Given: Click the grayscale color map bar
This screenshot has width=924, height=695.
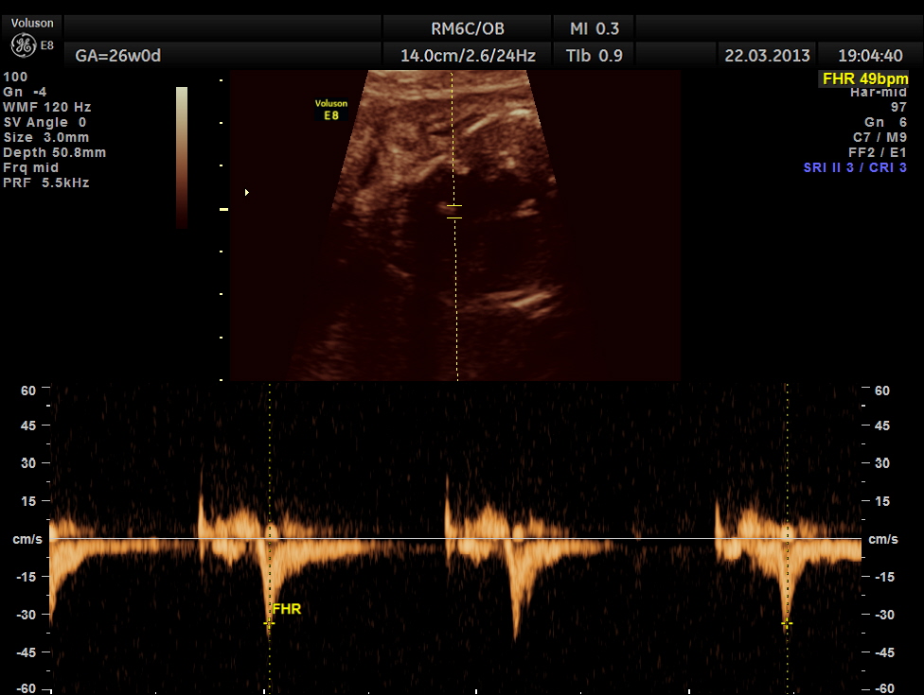Looking at the screenshot, I should (182, 157).
